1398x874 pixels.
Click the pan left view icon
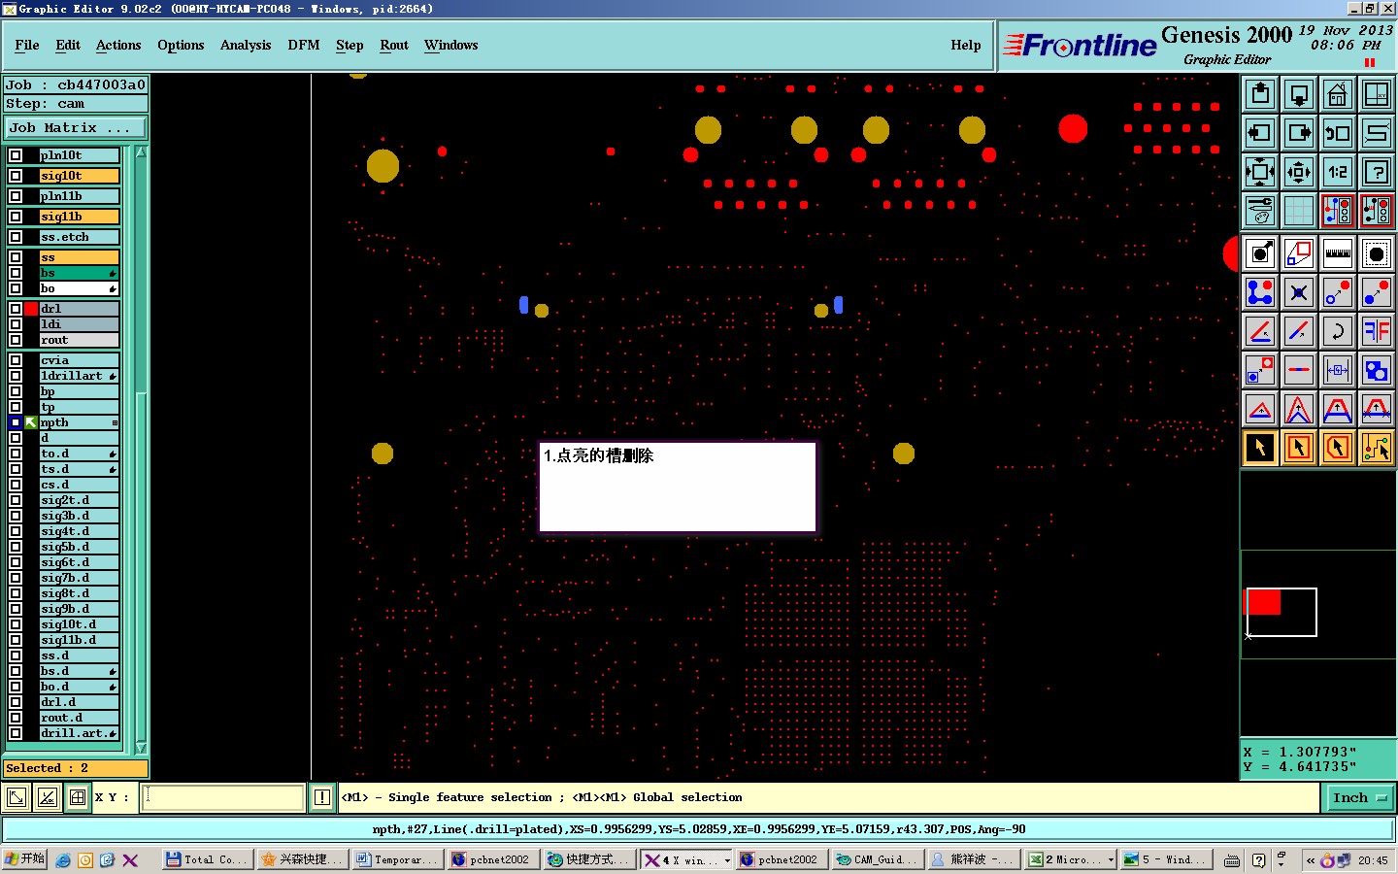pos(1260,133)
